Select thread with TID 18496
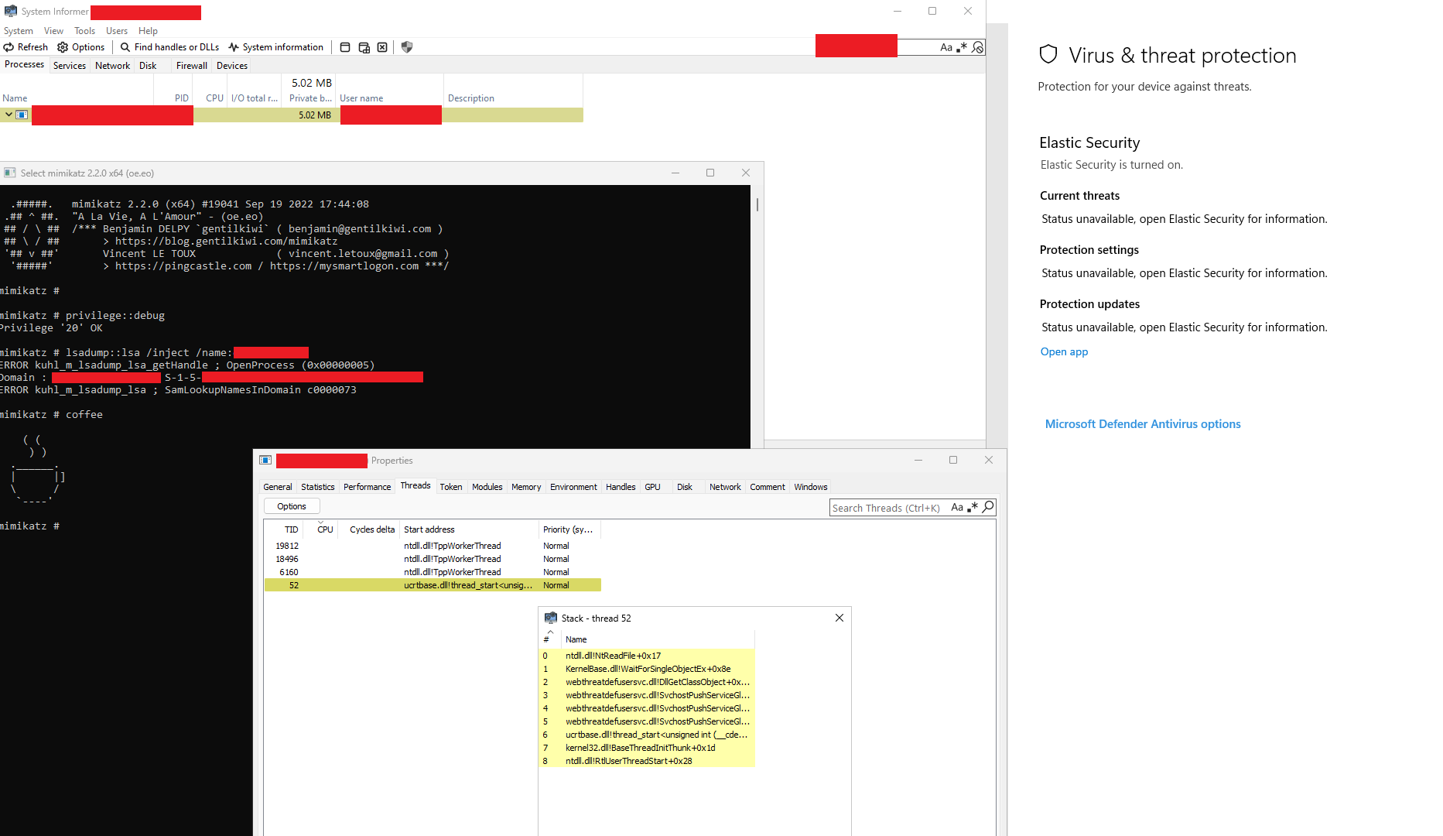Image resolution: width=1443 pixels, height=836 pixels. [433, 559]
